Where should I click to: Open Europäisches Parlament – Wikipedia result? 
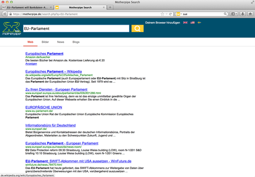point(54,71)
